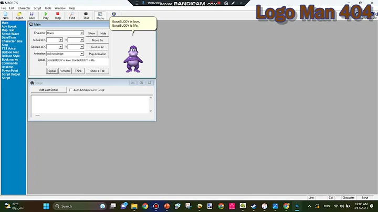Expand the Character dropdown showing Bonzi
378x212 pixels.
coord(82,33)
